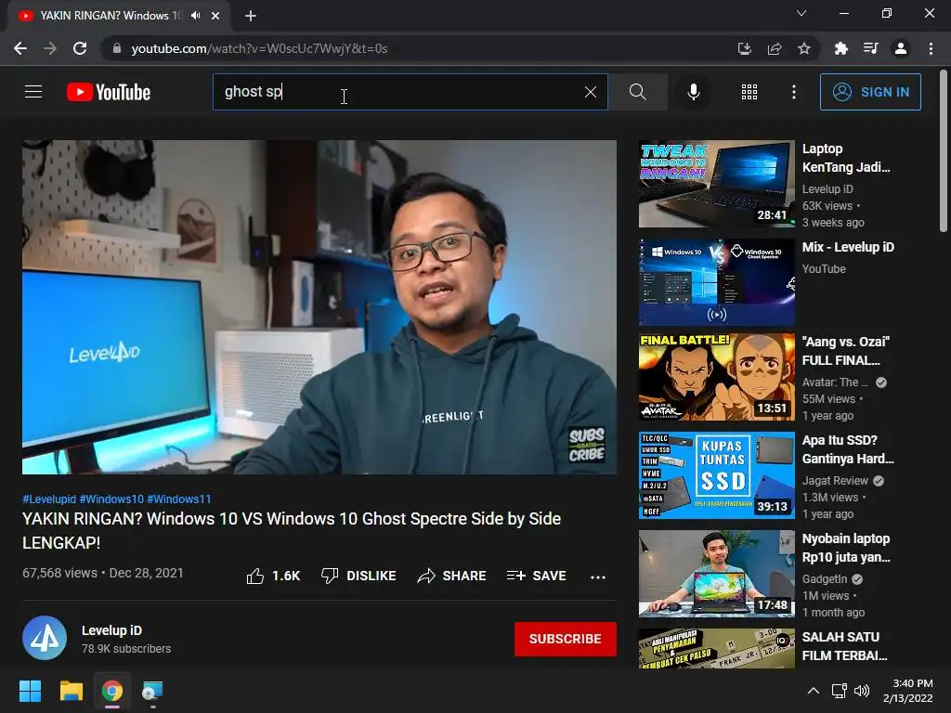The image size is (951, 713).
Task: Click the Mix - Levelup iD title
Action: 848,247
